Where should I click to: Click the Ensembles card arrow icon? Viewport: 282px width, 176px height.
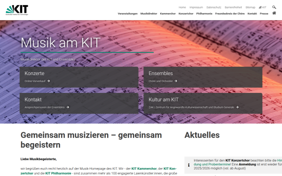tap(176, 81)
